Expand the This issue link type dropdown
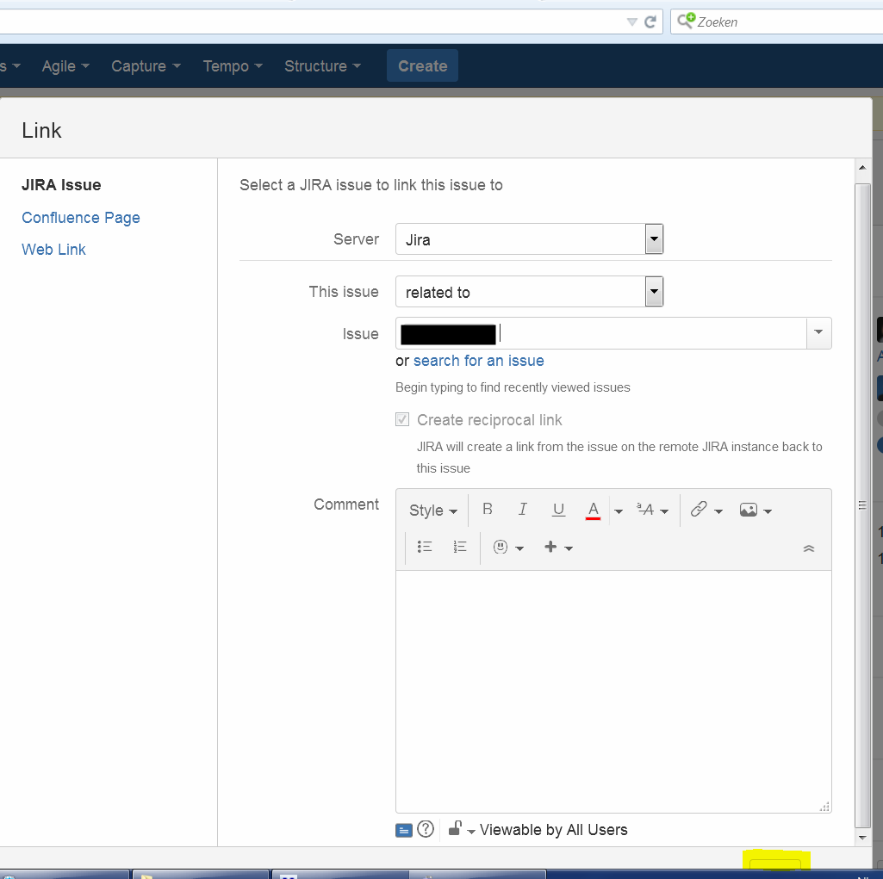The height and width of the screenshot is (879, 883). click(x=654, y=292)
